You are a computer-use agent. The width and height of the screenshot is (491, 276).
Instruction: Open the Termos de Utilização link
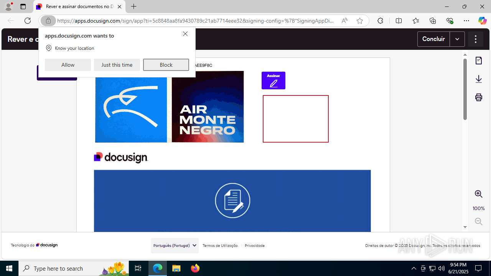point(220,246)
